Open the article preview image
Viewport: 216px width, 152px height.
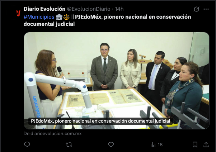(117, 81)
